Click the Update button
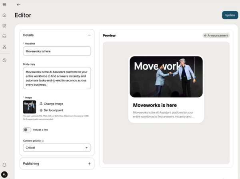Image resolution: width=240 pixels, height=179 pixels. coord(230,15)
